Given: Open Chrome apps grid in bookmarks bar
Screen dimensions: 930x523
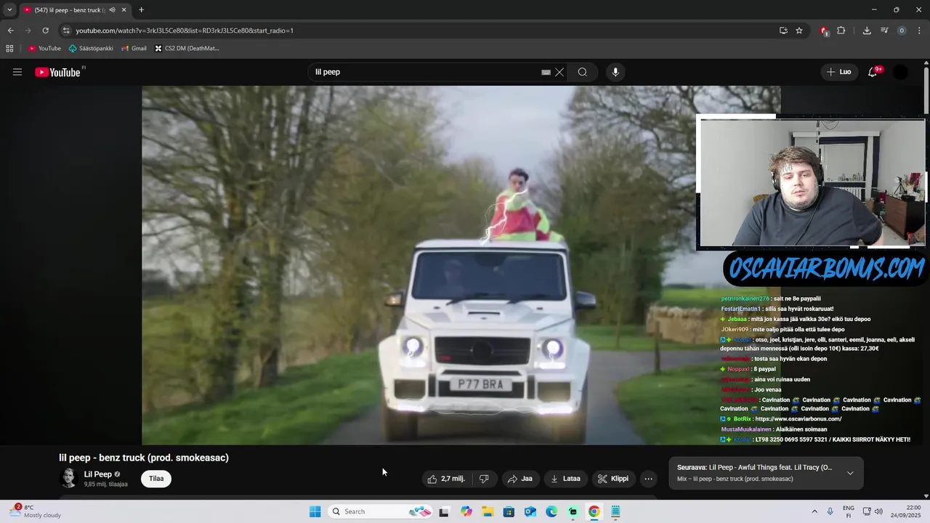Looking at the screenshot, I should 9,49.
